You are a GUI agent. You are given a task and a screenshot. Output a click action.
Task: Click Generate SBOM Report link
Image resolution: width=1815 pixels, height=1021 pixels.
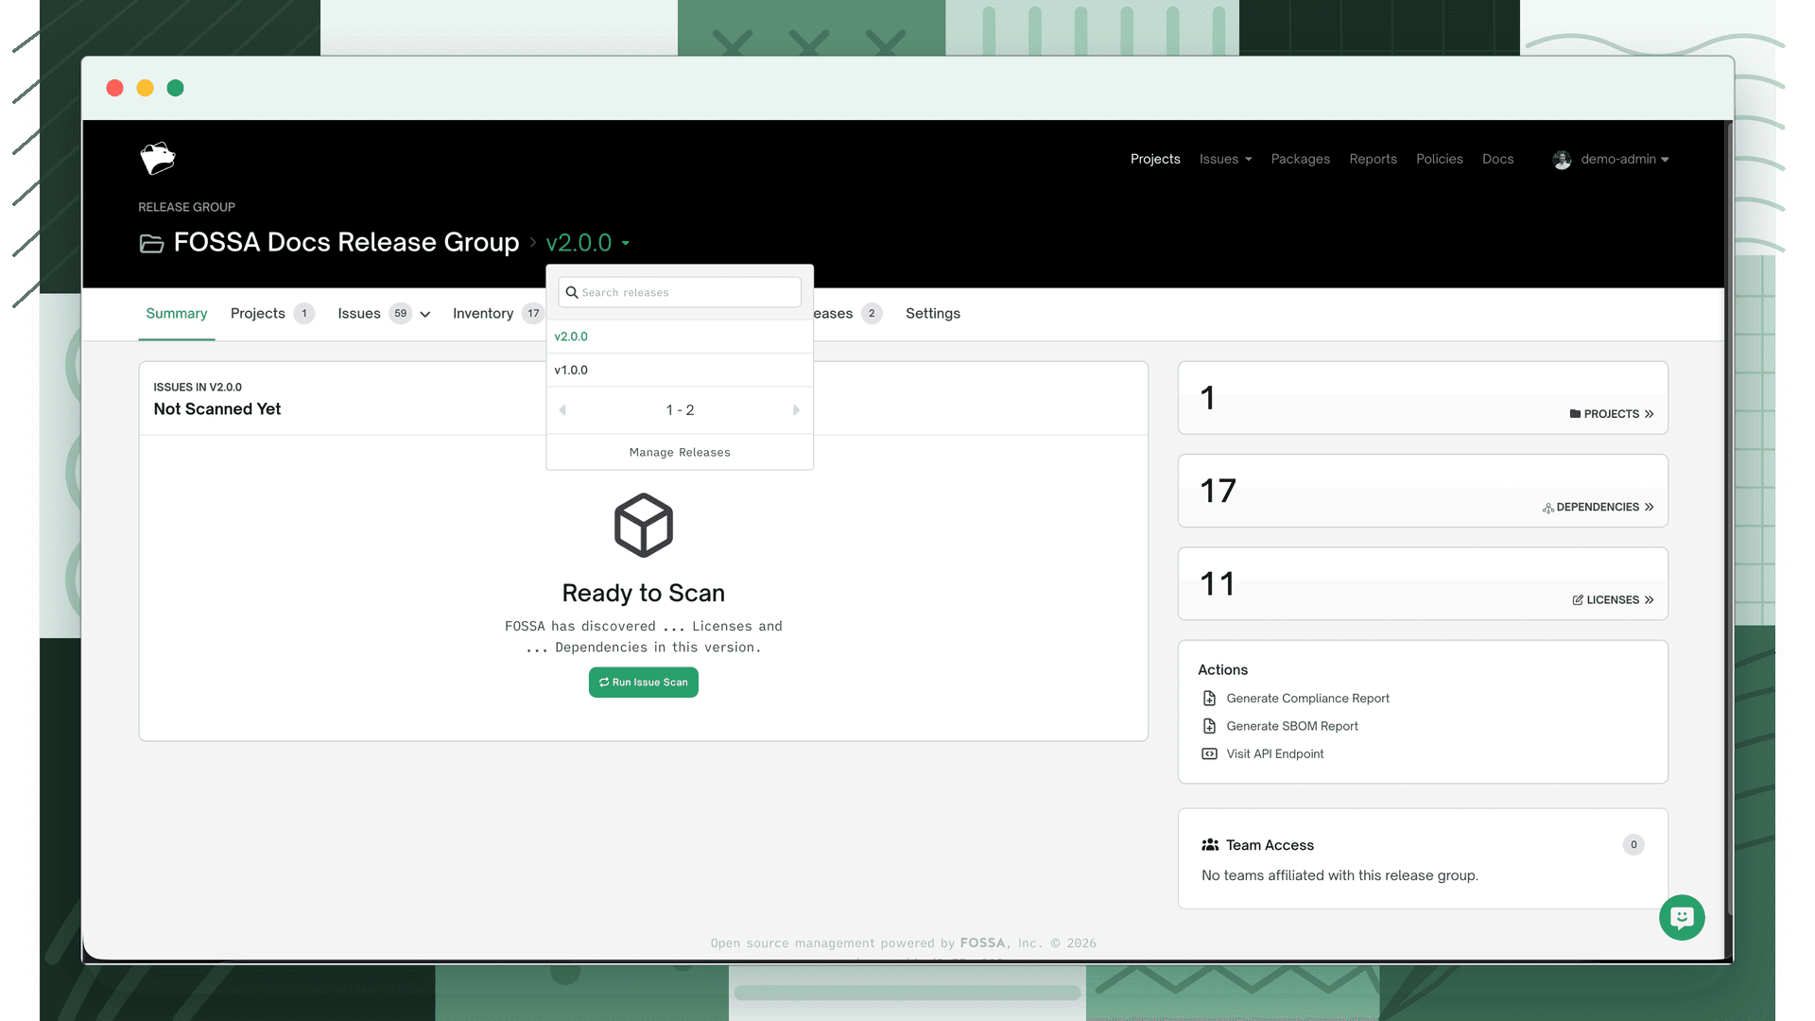1292,726
